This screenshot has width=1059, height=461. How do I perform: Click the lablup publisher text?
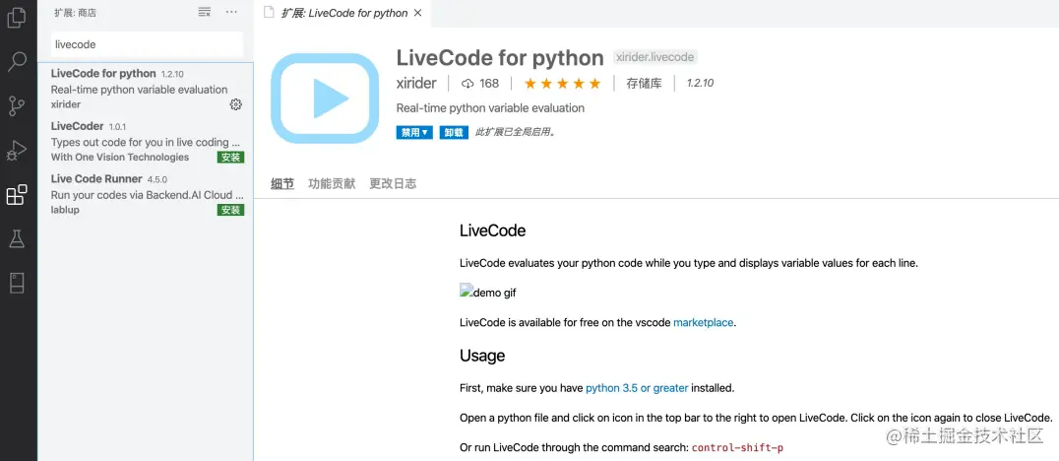tap(66, 210)
